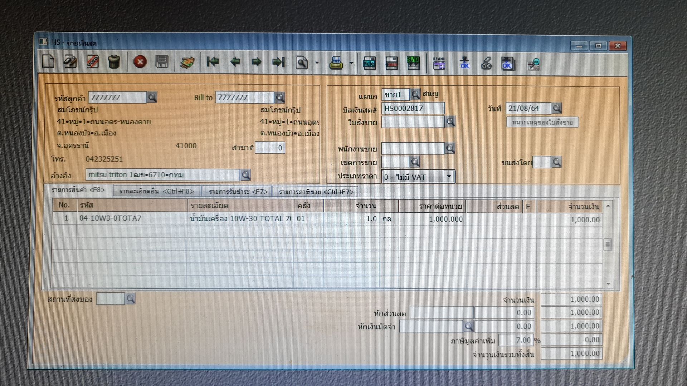Select item code cell 04-10W3-0TOTA7
The height and width of the screenshot is (386, 687).
tap(132, 218)
